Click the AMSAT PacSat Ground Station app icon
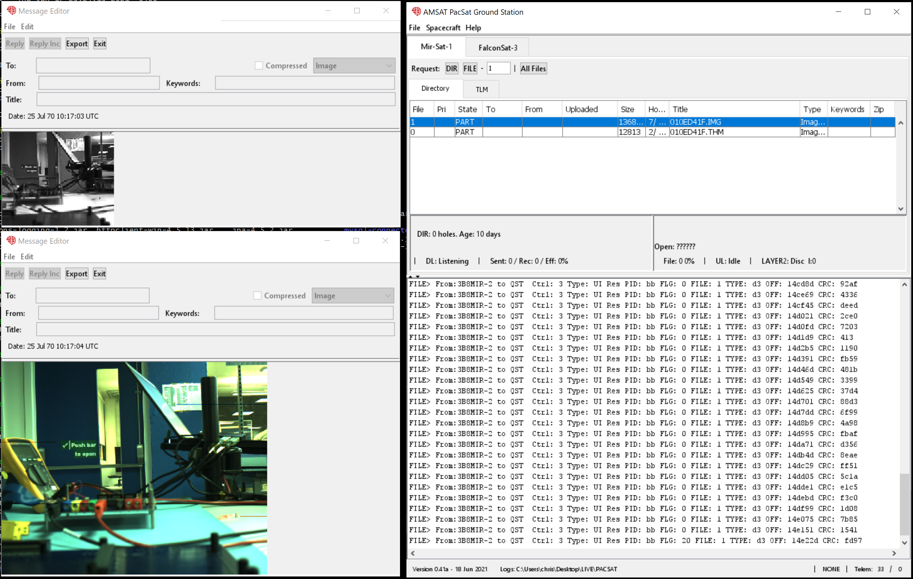This screenshot has height=579, width=913. point(416,12)
